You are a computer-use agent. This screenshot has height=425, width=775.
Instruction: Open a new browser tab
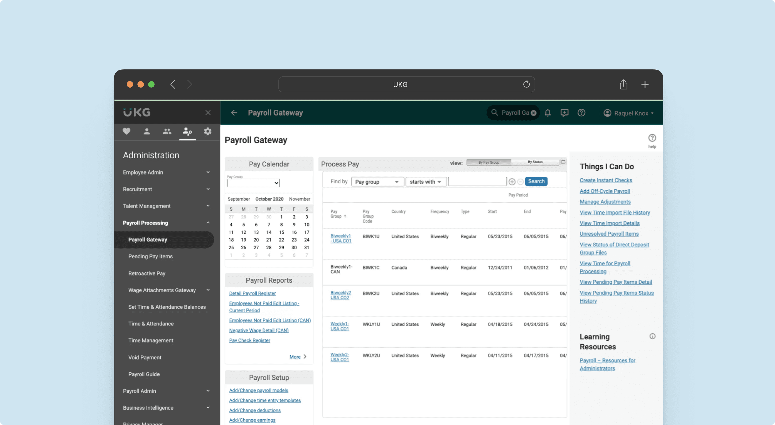point(645,84)
